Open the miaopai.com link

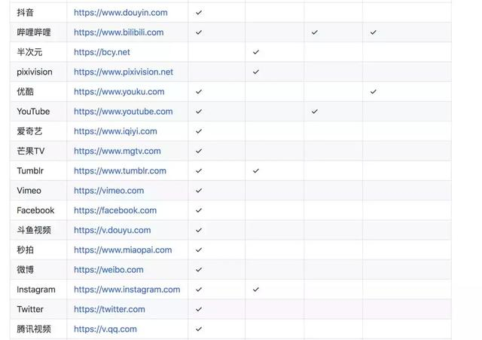coord(123,250)
